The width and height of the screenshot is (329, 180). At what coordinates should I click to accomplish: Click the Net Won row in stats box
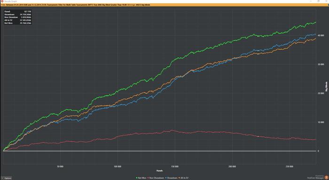coord(18,23)
